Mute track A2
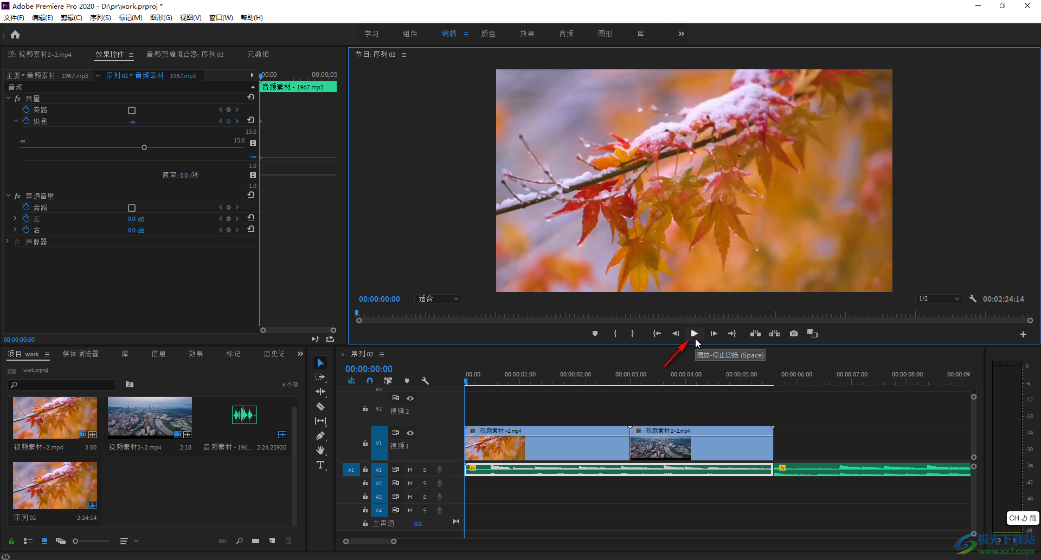The image size is (1041, 560). 410,483
